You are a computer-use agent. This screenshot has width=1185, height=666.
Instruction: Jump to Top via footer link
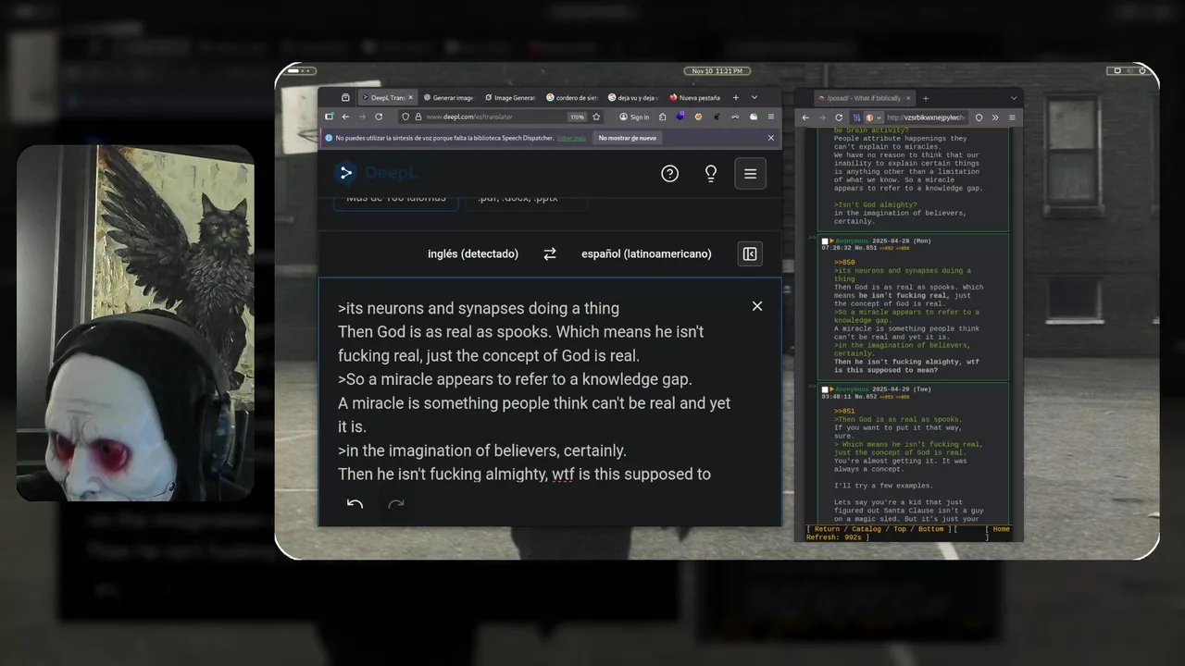click(x=900, y=529)
